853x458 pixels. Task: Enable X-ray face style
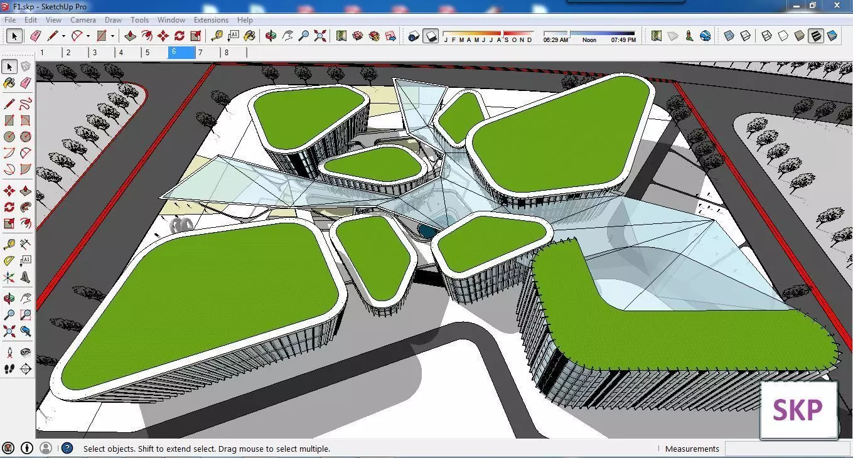(729, 36)
